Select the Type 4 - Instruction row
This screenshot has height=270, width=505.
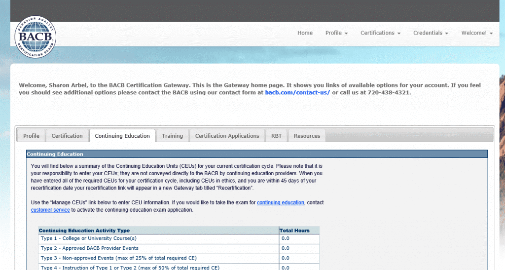click(179, 267)
